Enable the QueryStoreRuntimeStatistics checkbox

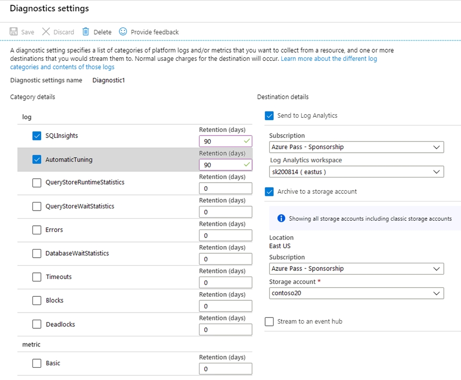pos(37,183)
